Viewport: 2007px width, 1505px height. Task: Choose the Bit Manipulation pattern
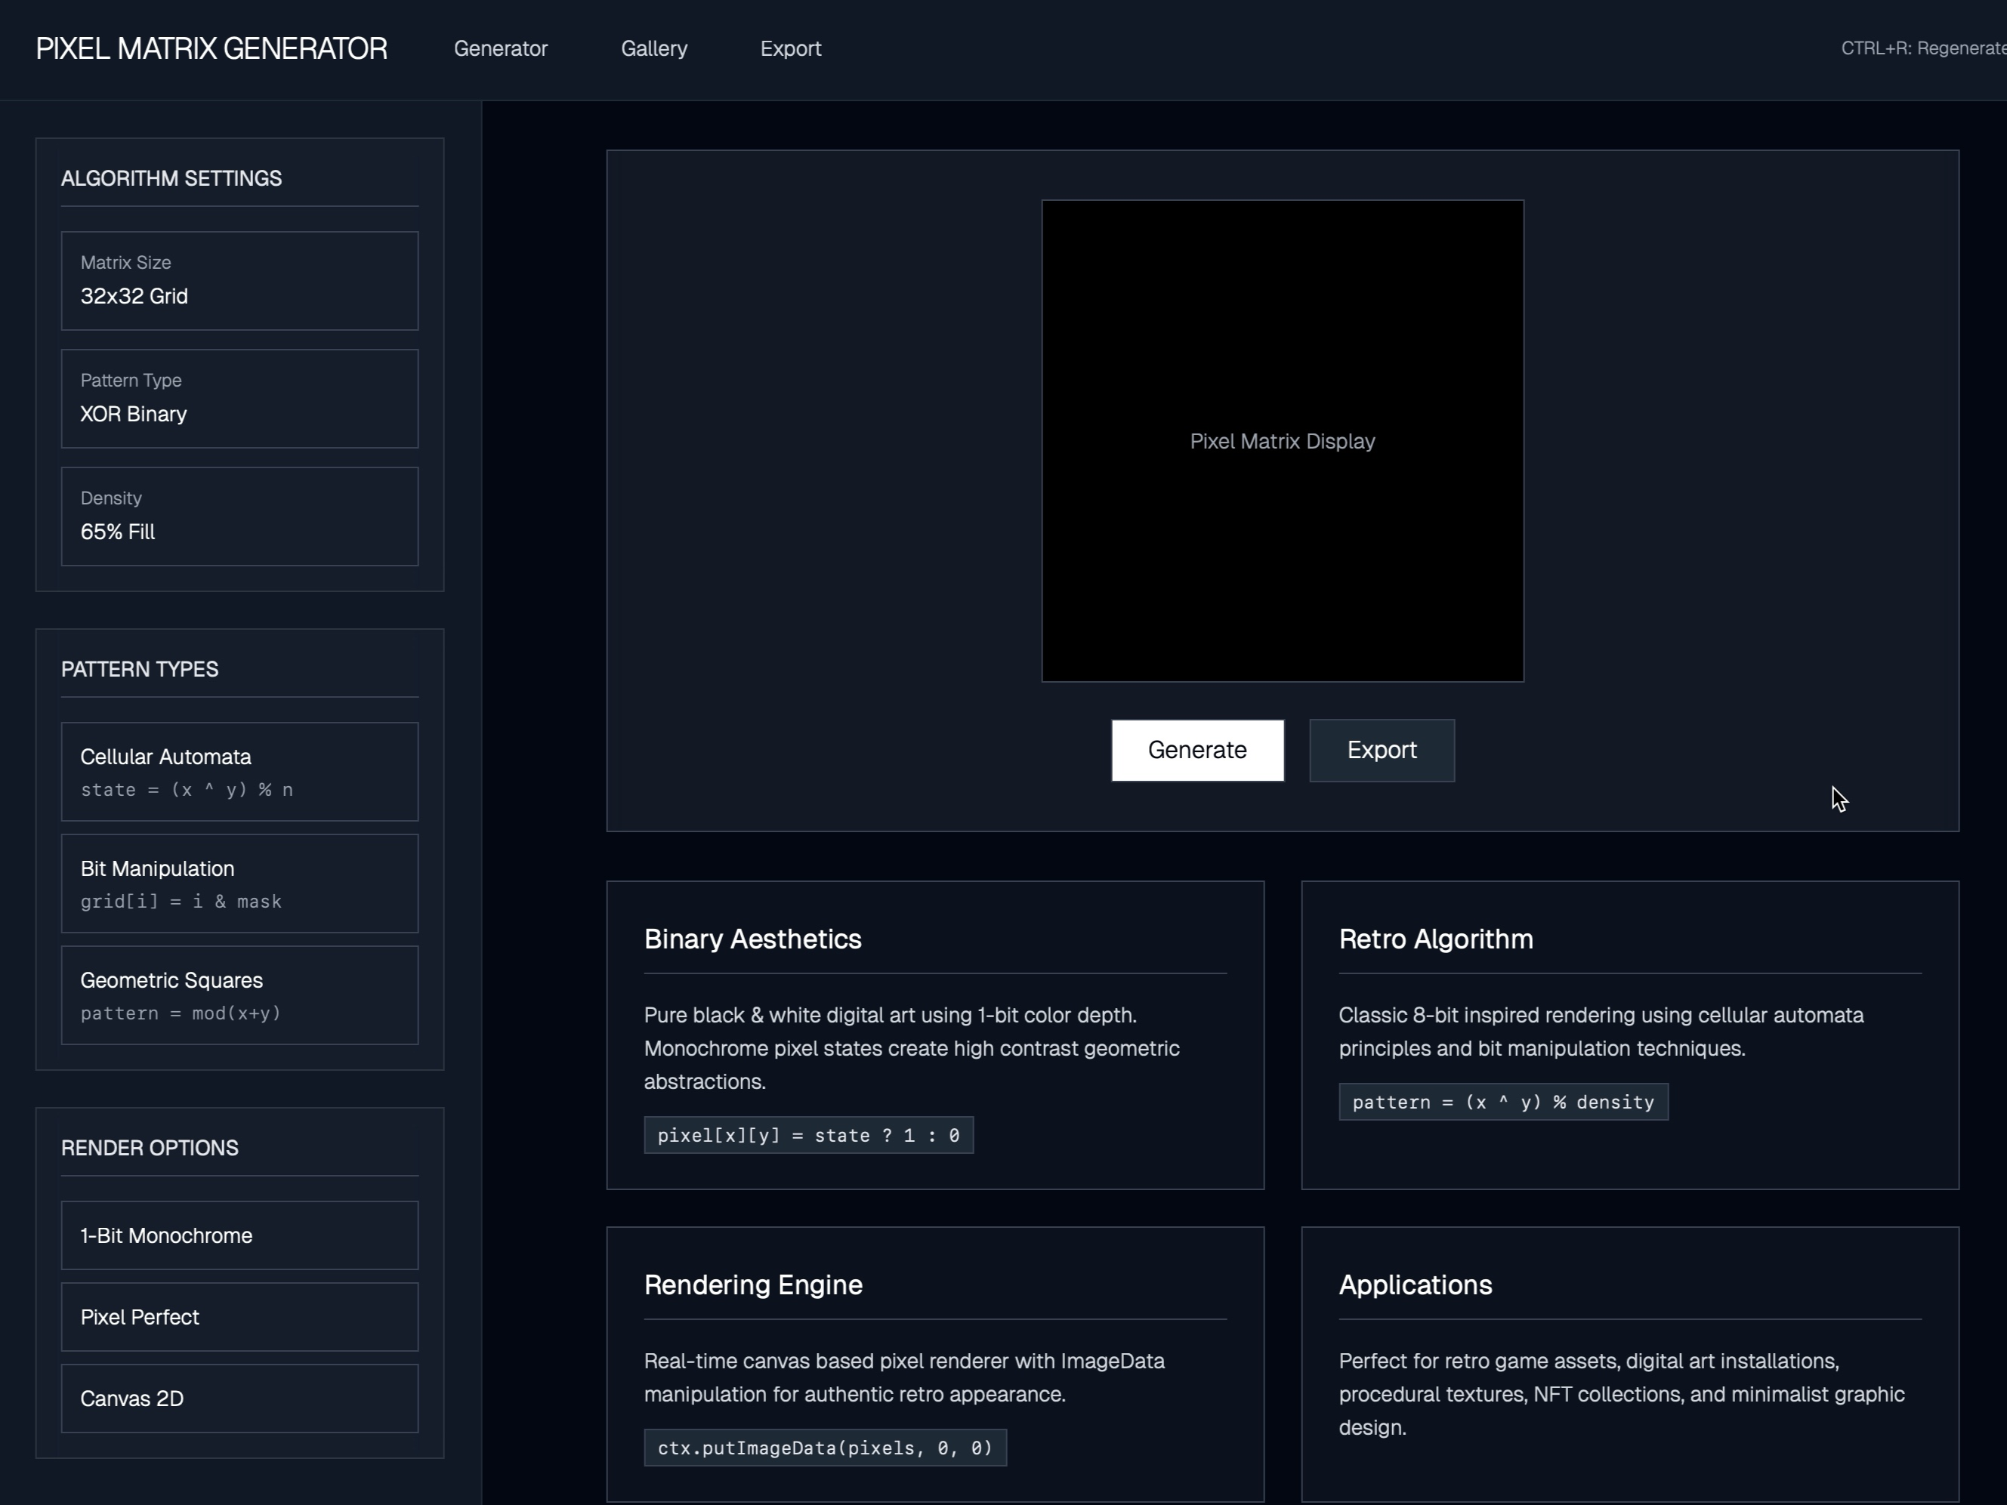[239, 884]
